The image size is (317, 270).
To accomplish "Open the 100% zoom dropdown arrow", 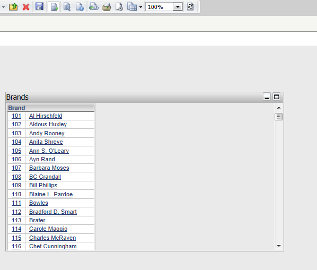I will coord(178,7).
